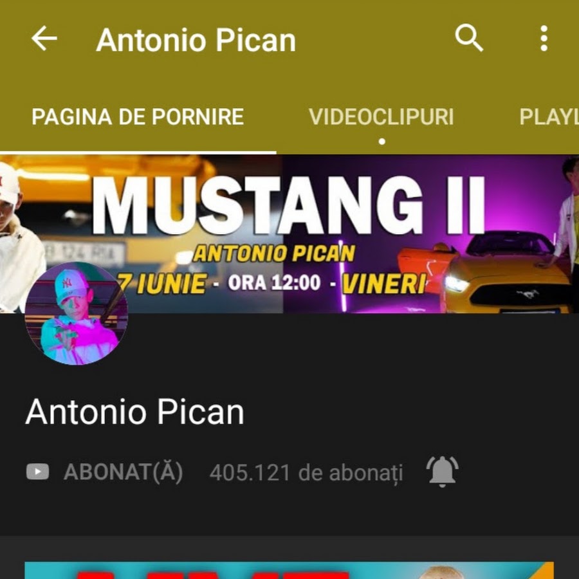The height and width of the screenshot is (579, 579).
Task: Click the MUSTANG II channel banner
Action: [x=289, y=234]
